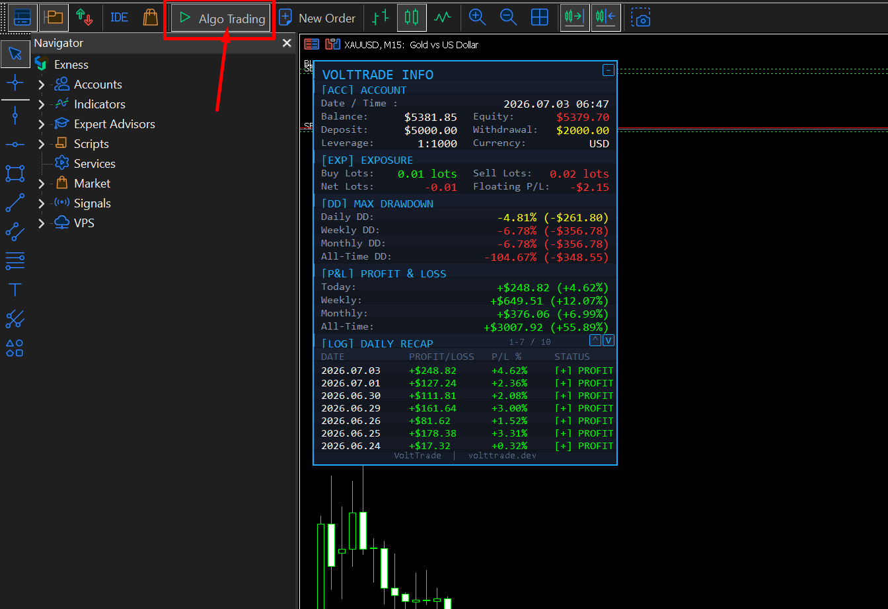The width and height of the screenshot is (888, 609).
Task: Expand the Expert Advisors node
Action: click(42, 124)
